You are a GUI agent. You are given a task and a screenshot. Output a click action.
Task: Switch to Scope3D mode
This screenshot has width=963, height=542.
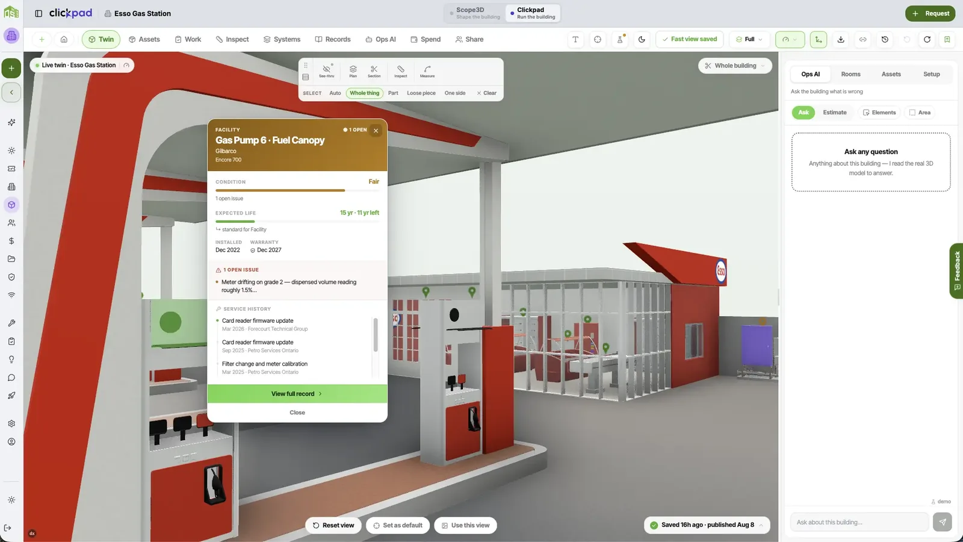click(475, 13)
